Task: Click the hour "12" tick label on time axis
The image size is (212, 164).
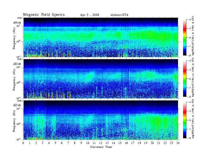Action: tap(101, 143)
